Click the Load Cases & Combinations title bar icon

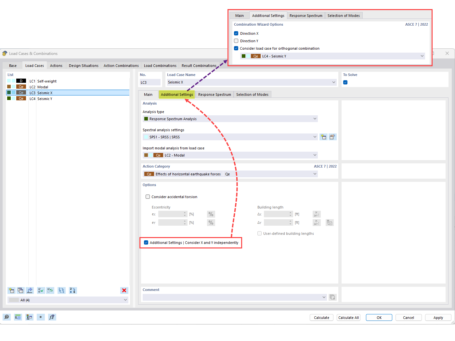[x=5, y=53]
